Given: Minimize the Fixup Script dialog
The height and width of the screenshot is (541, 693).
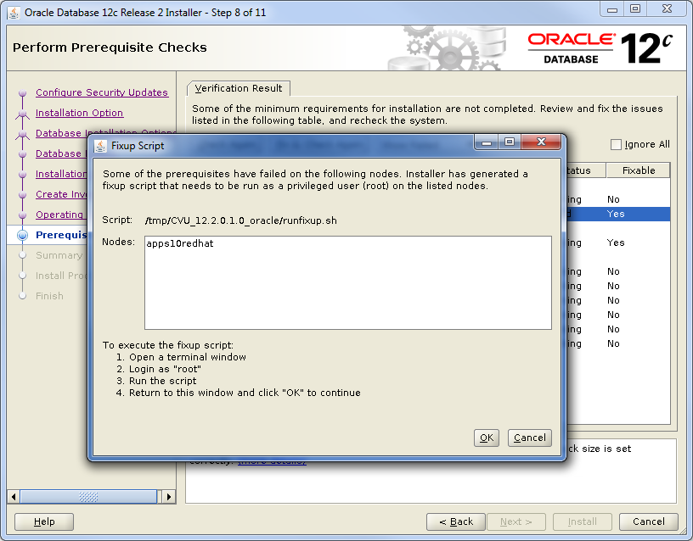Looking at the screenshot, I should click(x=486, y=142).
